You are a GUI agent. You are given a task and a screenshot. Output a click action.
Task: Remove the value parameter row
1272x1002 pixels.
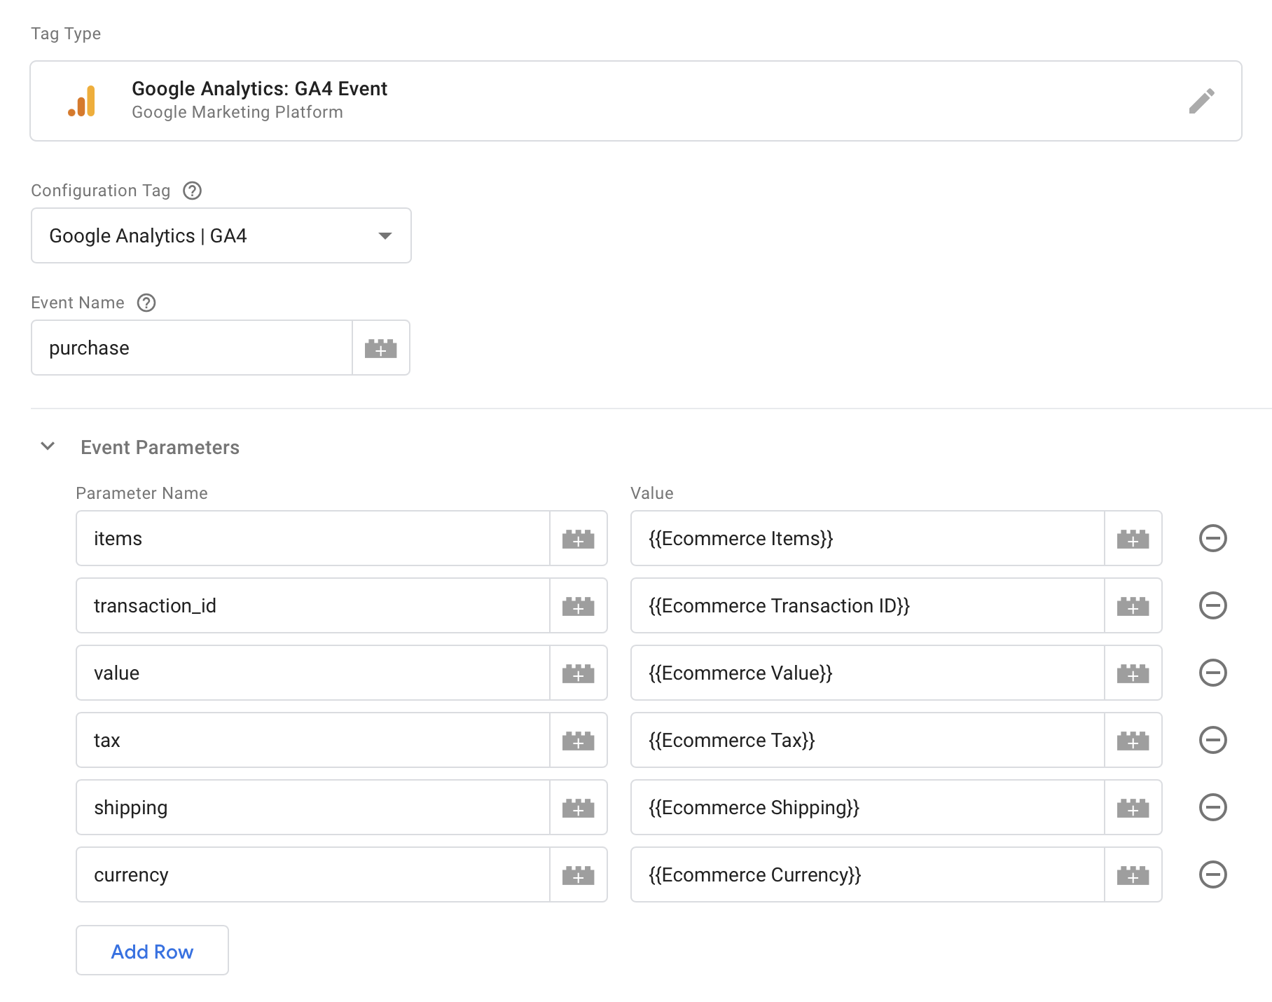(x=1212, y=673)
